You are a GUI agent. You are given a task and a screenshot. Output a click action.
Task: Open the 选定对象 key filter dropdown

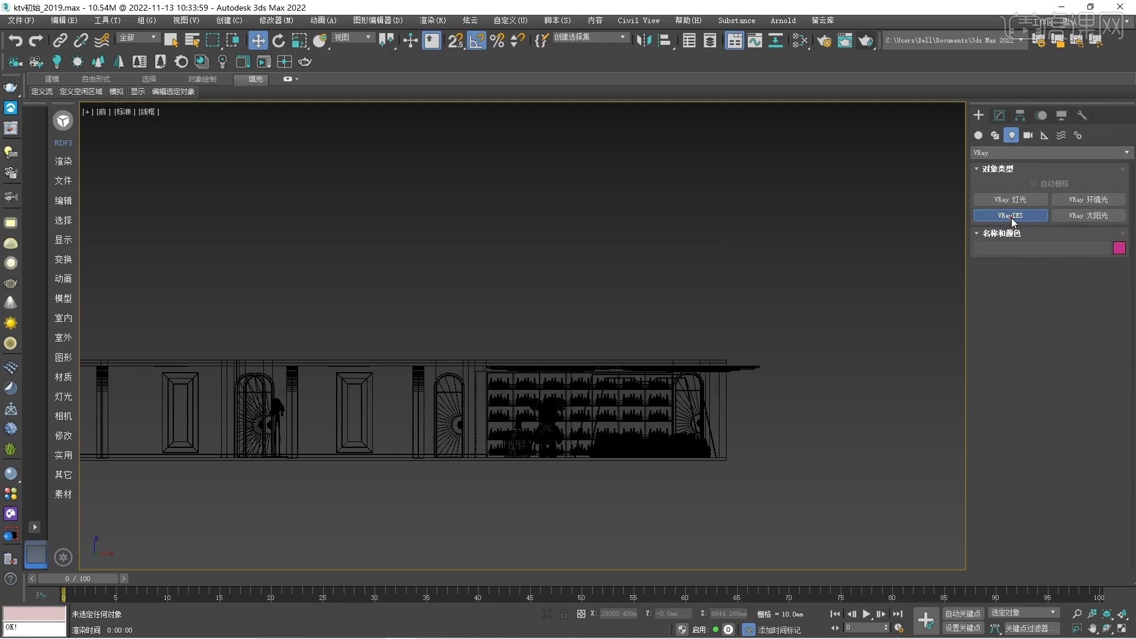click(x=1023, y=613)
